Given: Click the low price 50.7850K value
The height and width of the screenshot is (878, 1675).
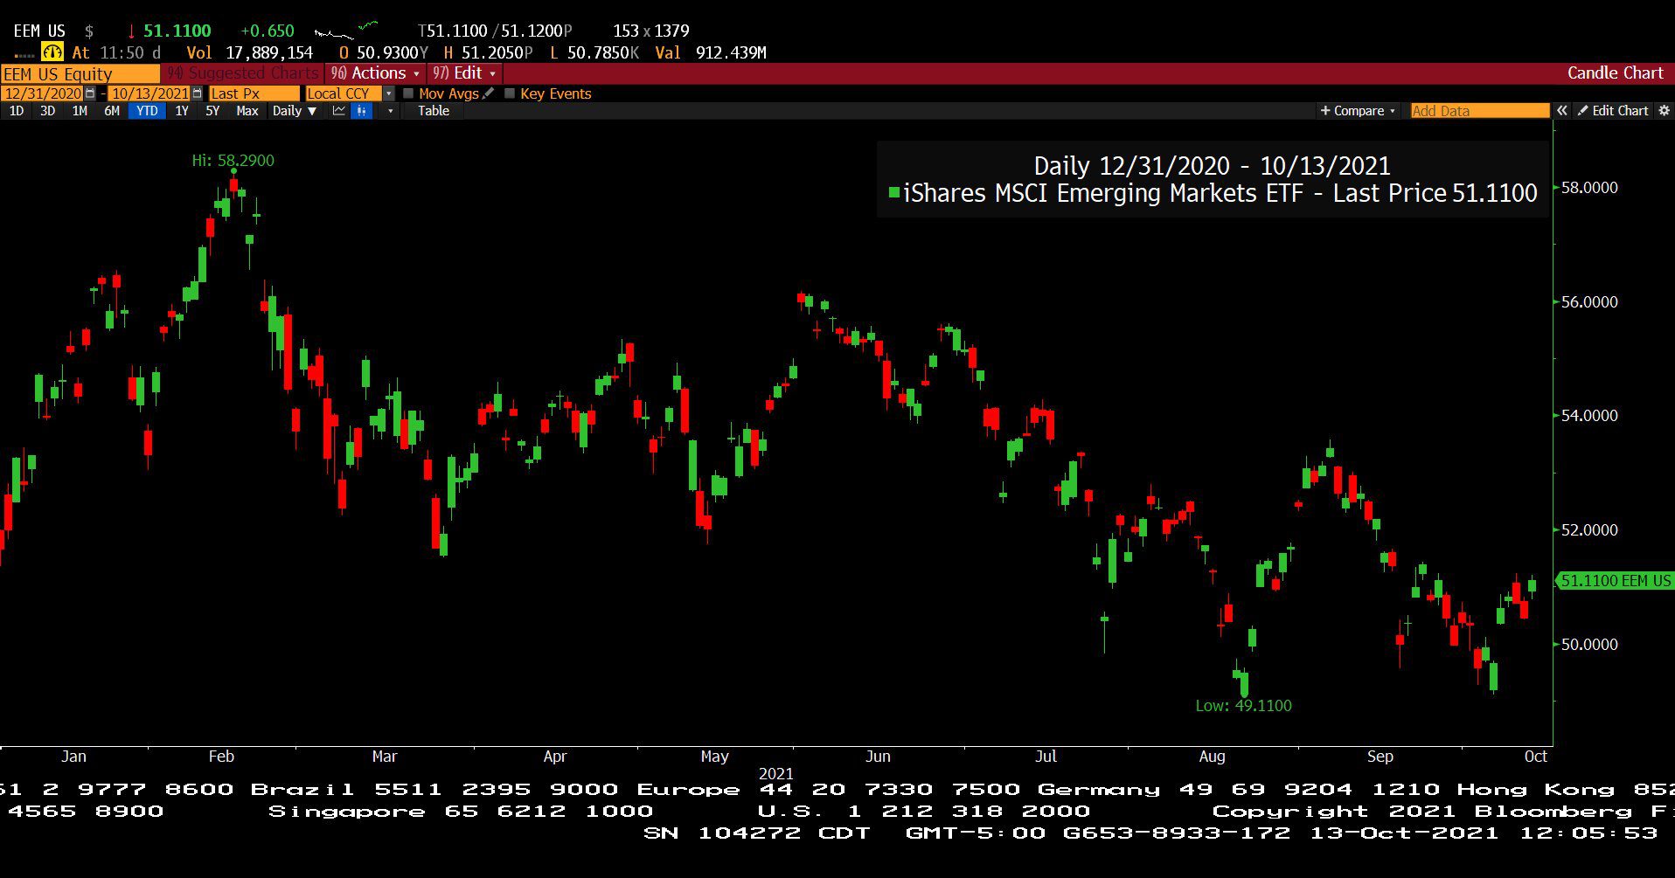Looking at the screenshot, I should [603, 52].
